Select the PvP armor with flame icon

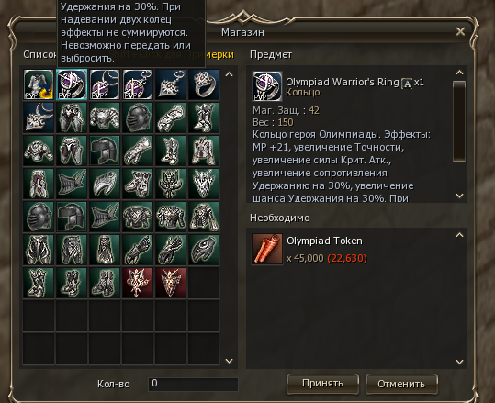point(39,84)
